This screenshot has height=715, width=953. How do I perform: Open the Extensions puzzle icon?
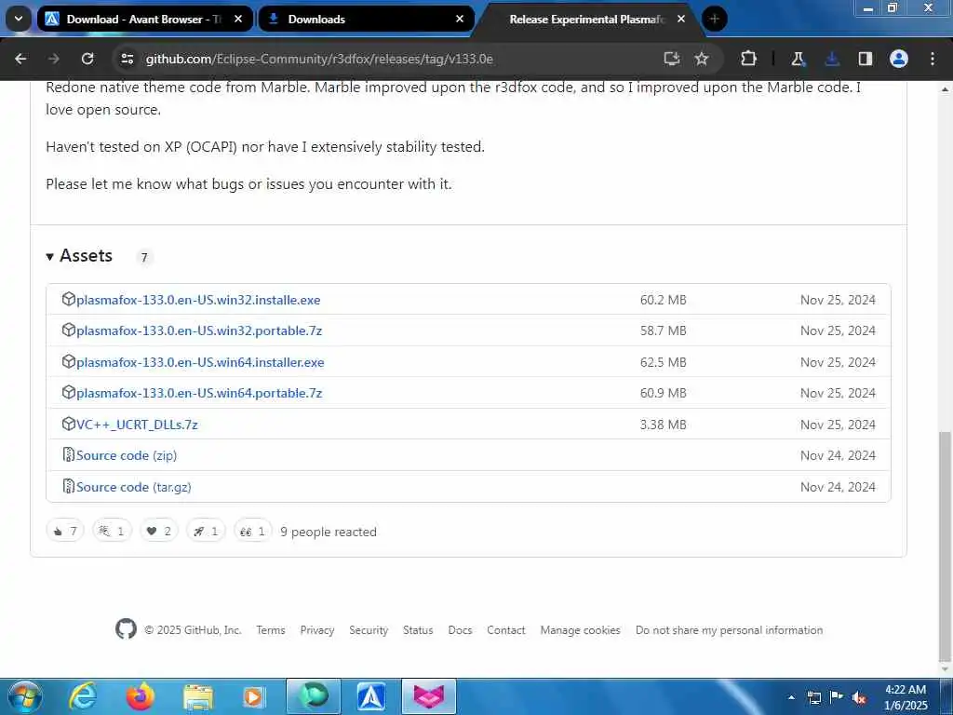point(749,59)
